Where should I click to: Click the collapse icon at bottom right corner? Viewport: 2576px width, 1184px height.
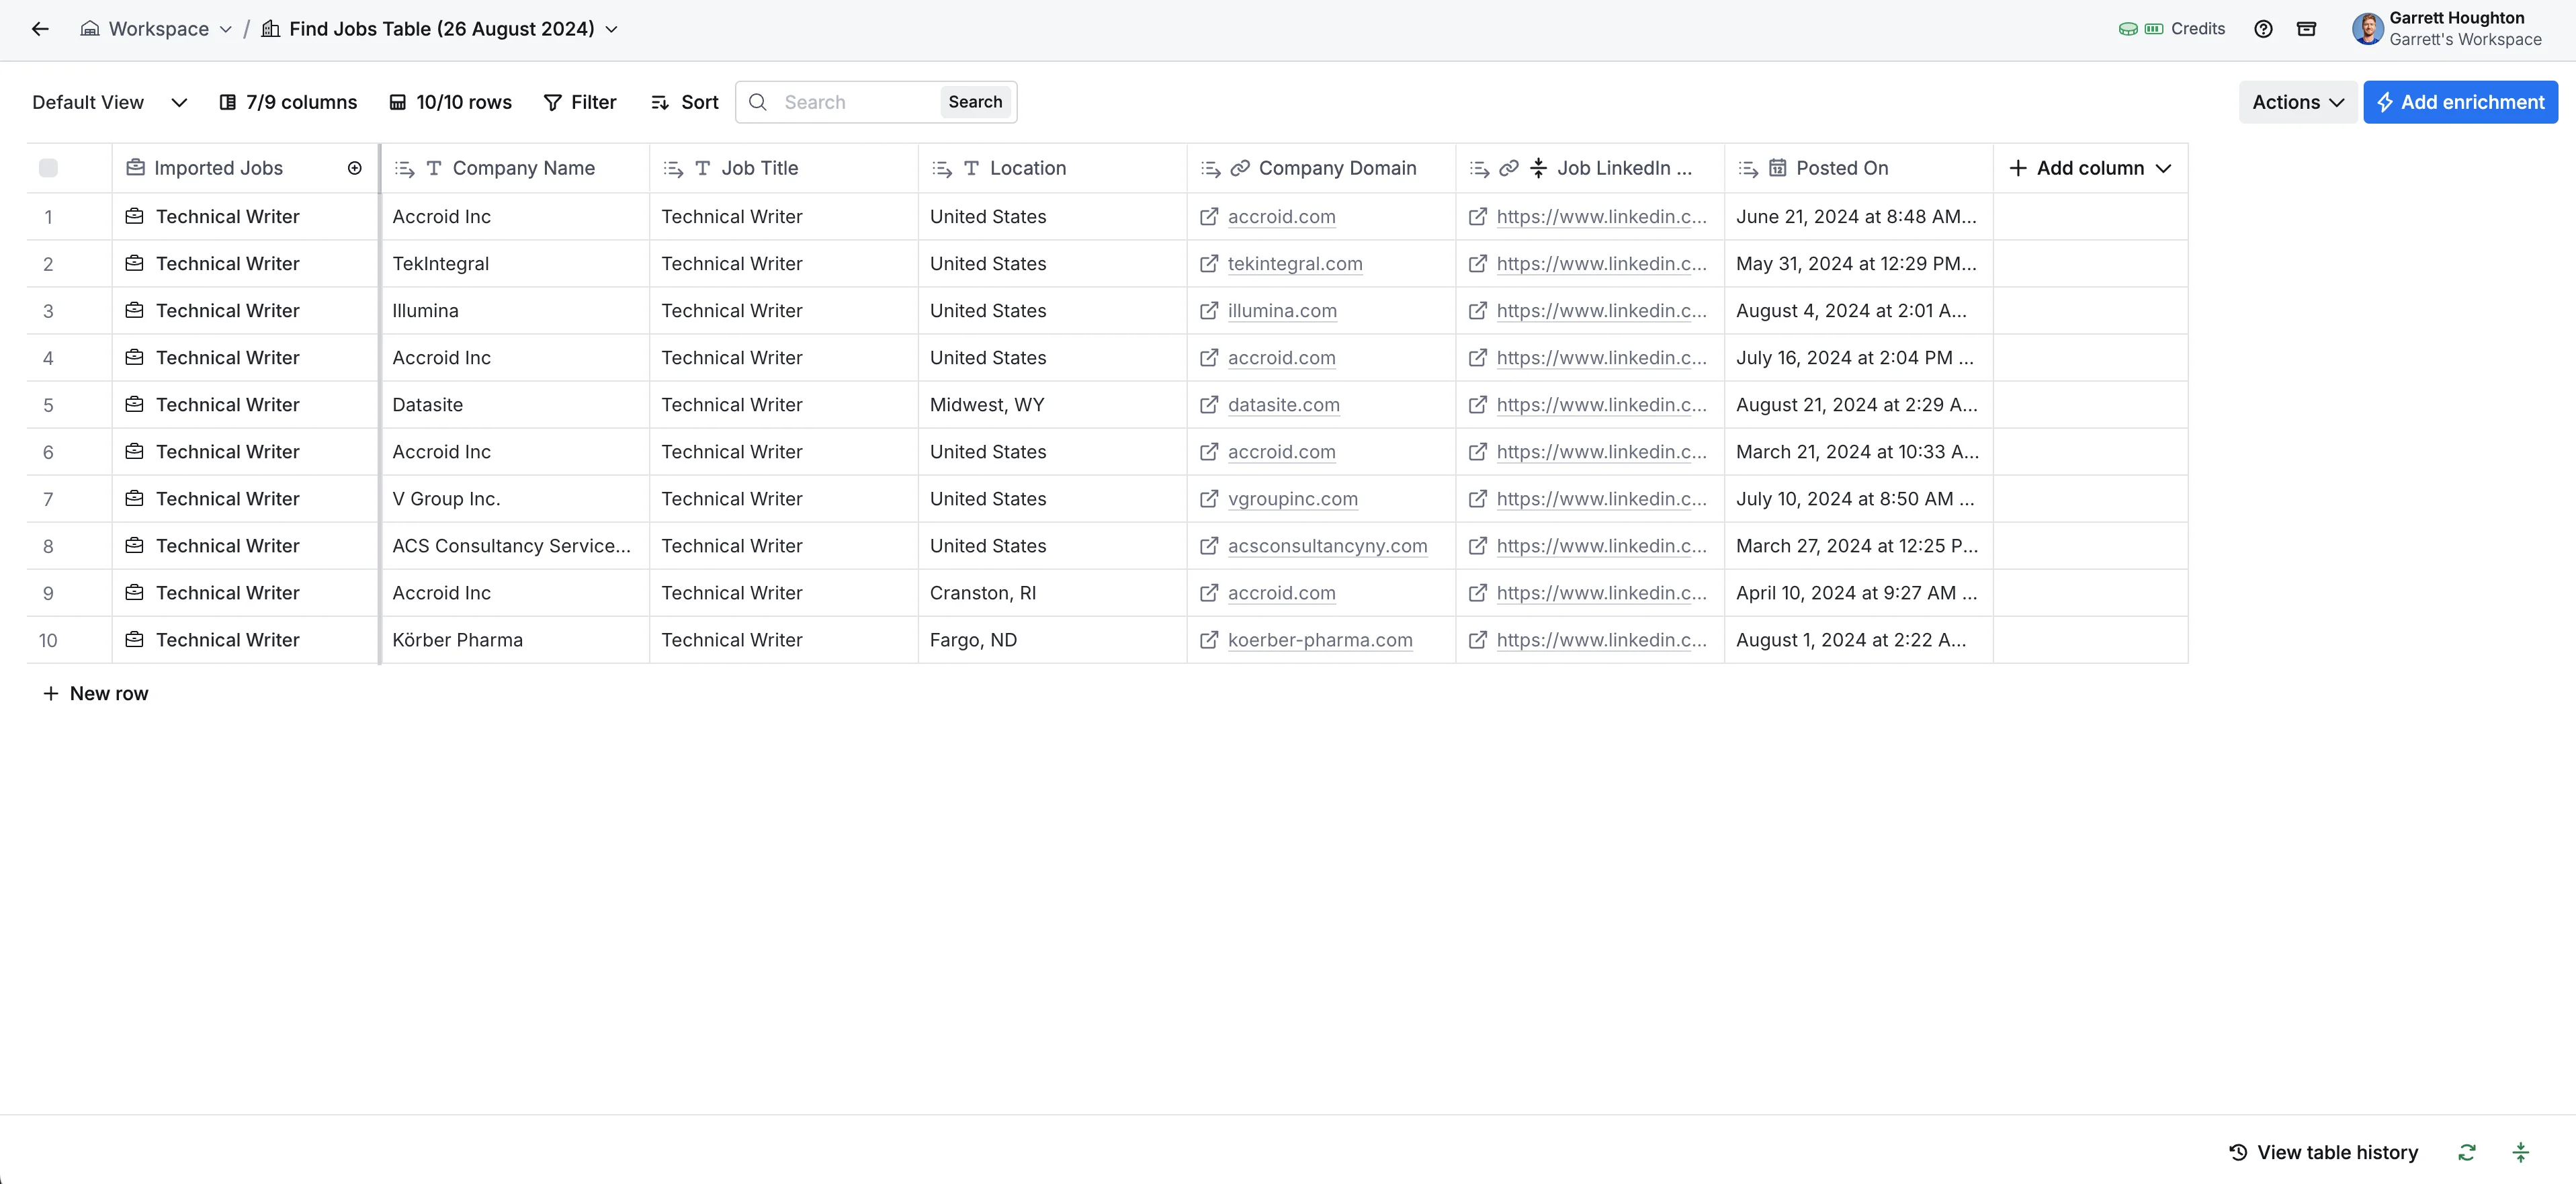coord(2520,1152)
